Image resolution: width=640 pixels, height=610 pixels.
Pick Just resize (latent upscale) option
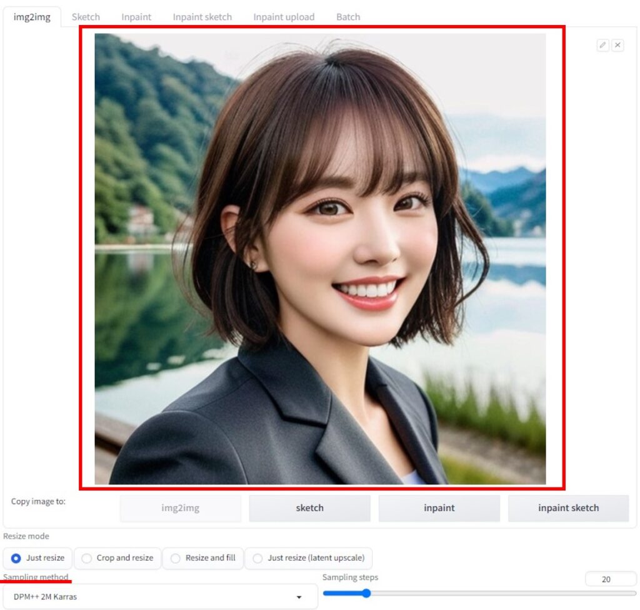[309, 558]
